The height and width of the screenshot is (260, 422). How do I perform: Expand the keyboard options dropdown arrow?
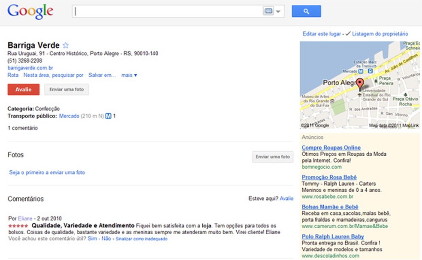[x=278, y=12]
